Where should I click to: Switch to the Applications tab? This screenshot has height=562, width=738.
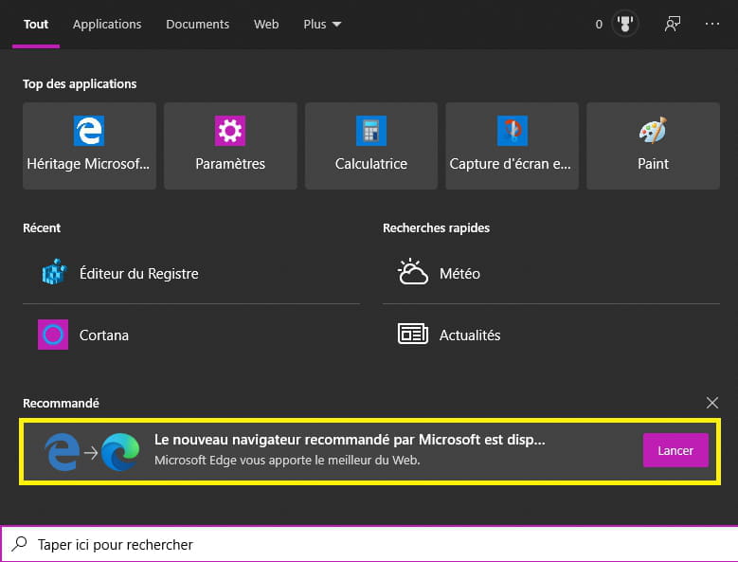(107, 24)
